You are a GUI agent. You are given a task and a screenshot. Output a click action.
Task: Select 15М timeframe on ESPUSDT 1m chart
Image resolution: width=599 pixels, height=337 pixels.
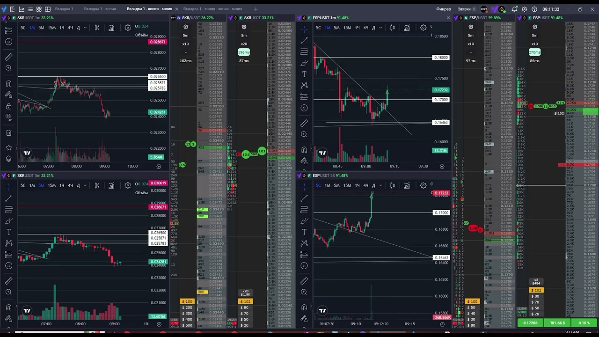347,28
